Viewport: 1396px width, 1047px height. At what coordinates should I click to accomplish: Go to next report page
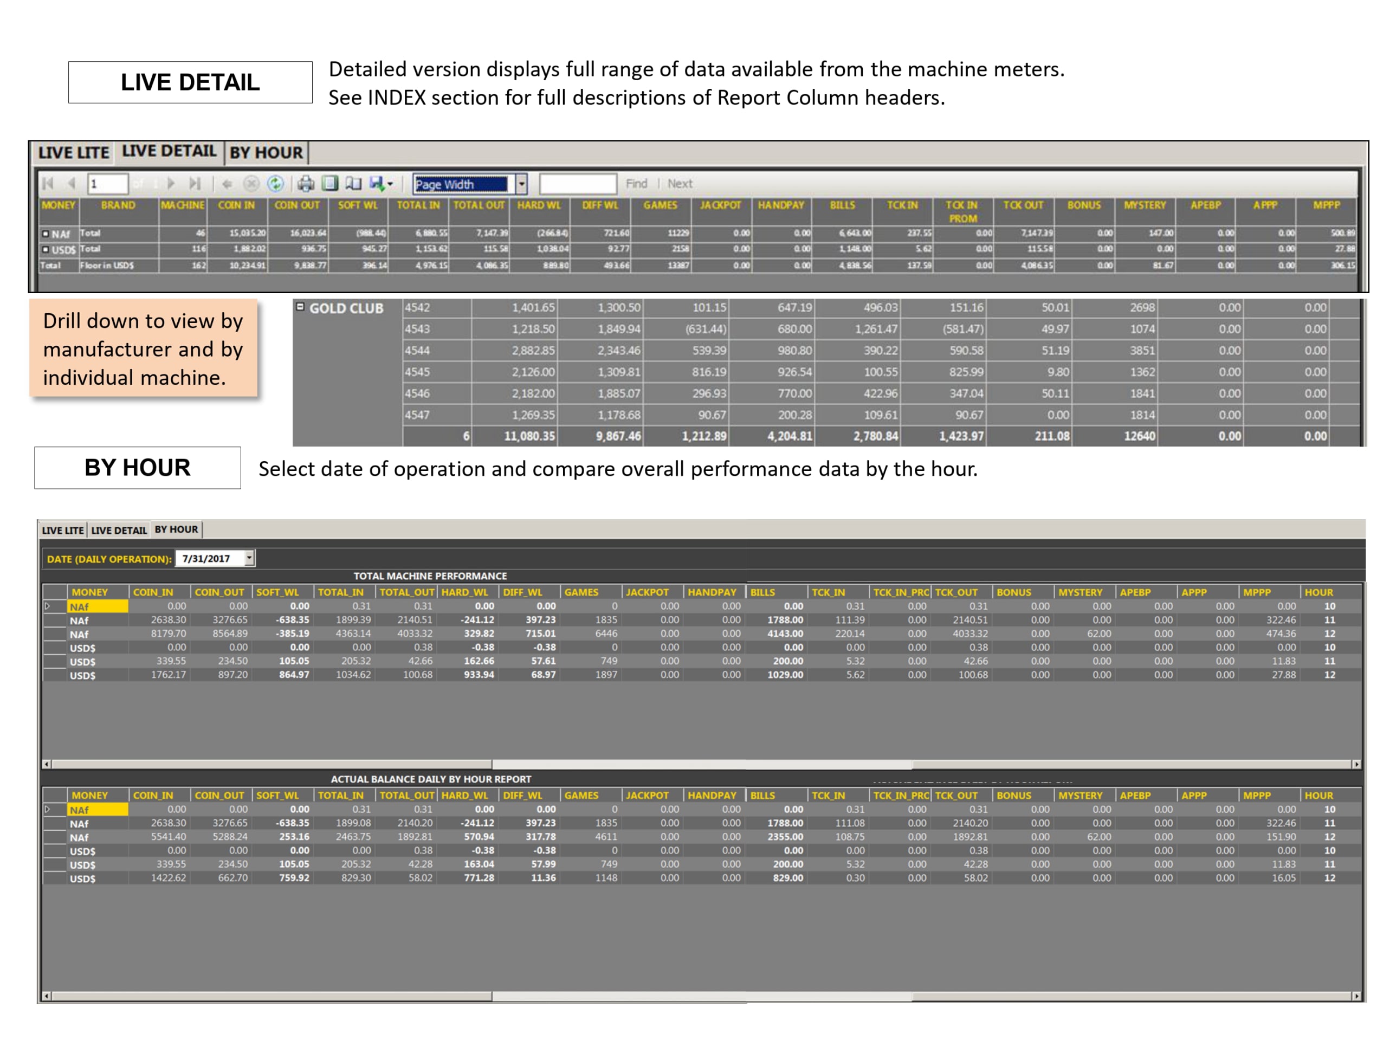click(x=170, y=184)
